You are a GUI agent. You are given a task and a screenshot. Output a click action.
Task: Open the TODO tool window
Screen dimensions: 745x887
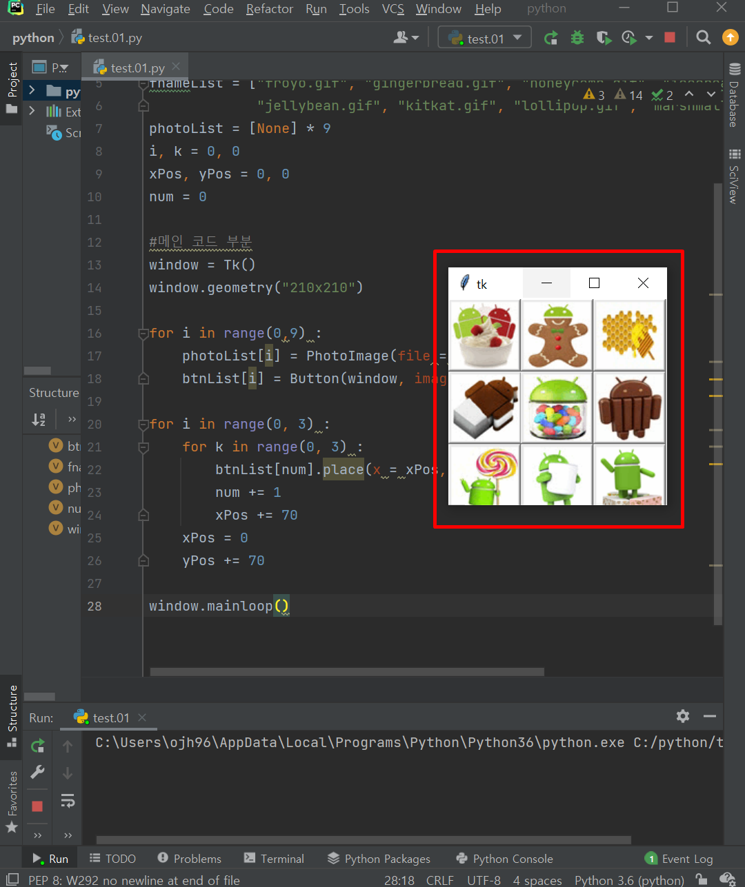pyautogui.click(x=112, y=859)
